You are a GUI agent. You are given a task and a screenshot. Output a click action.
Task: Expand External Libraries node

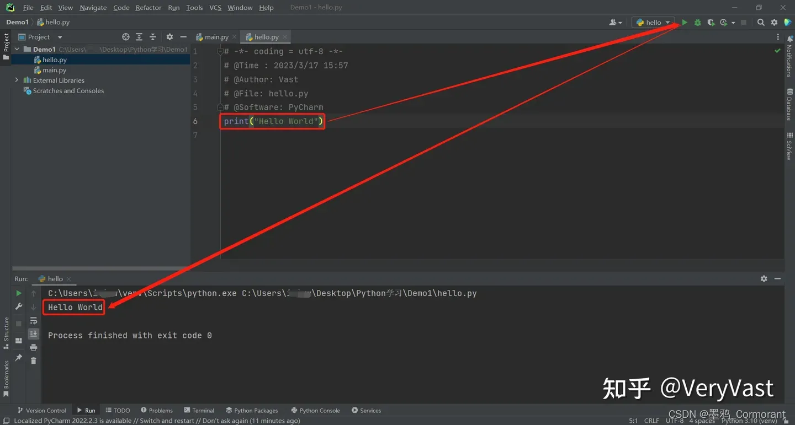17,80
